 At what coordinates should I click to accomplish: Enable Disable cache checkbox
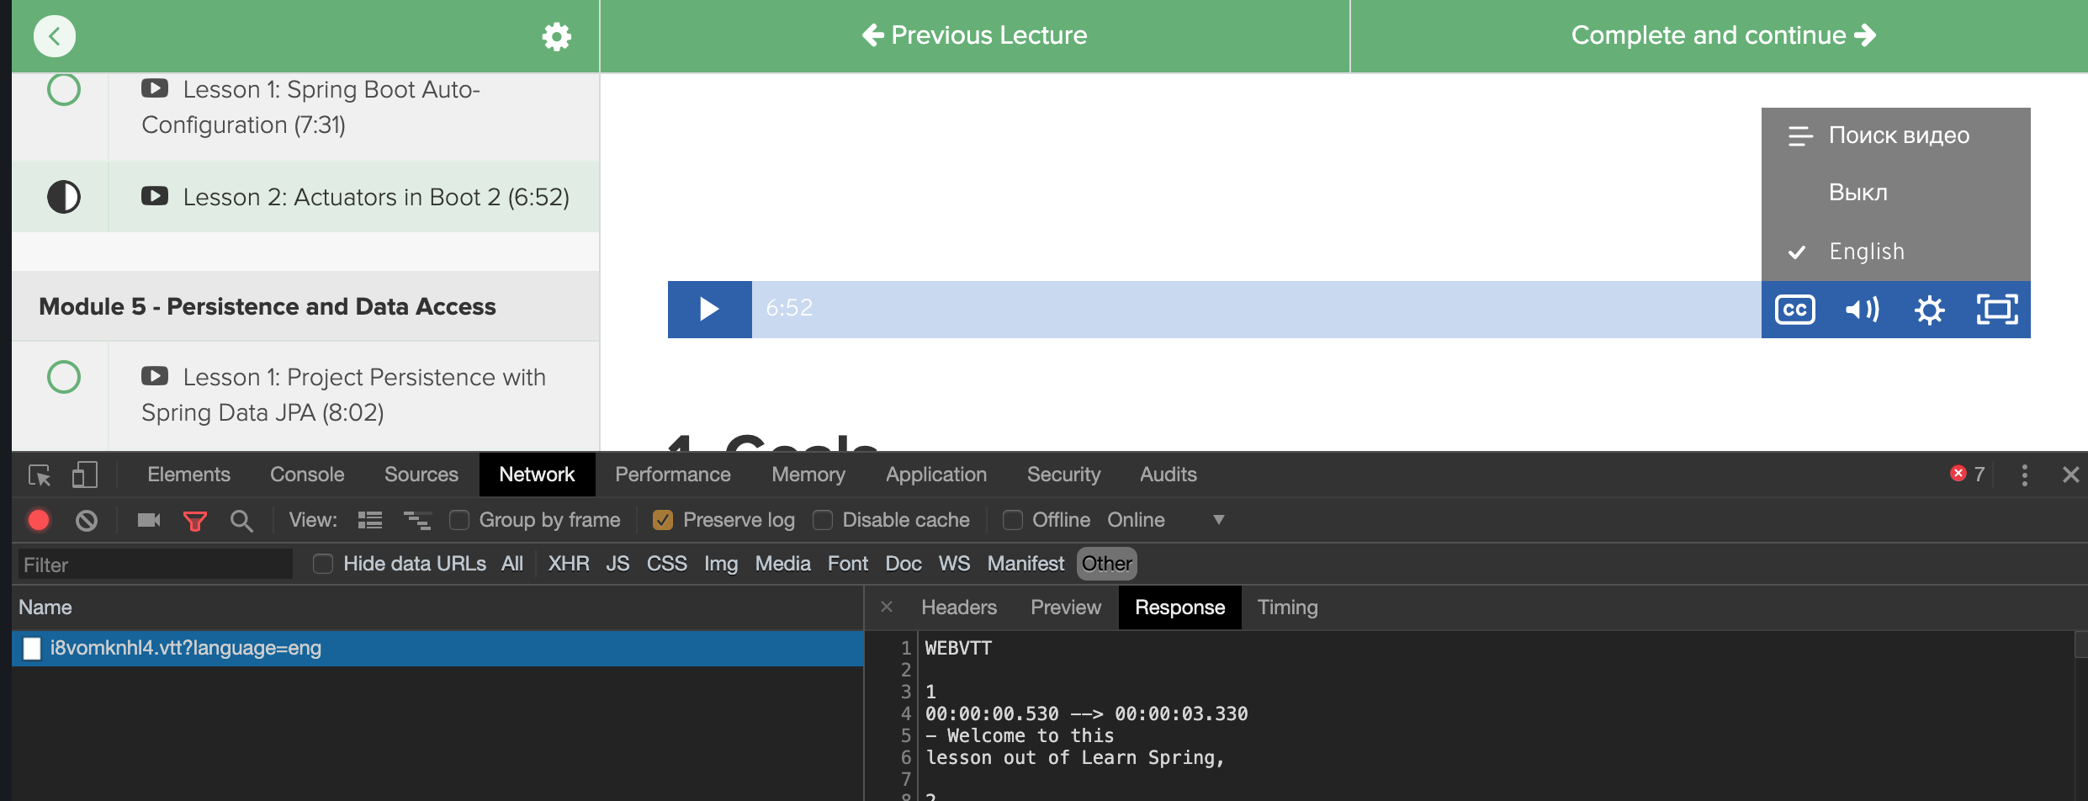[x=823, y=521]
